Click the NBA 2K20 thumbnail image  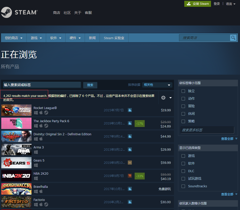tap(16, 176)
